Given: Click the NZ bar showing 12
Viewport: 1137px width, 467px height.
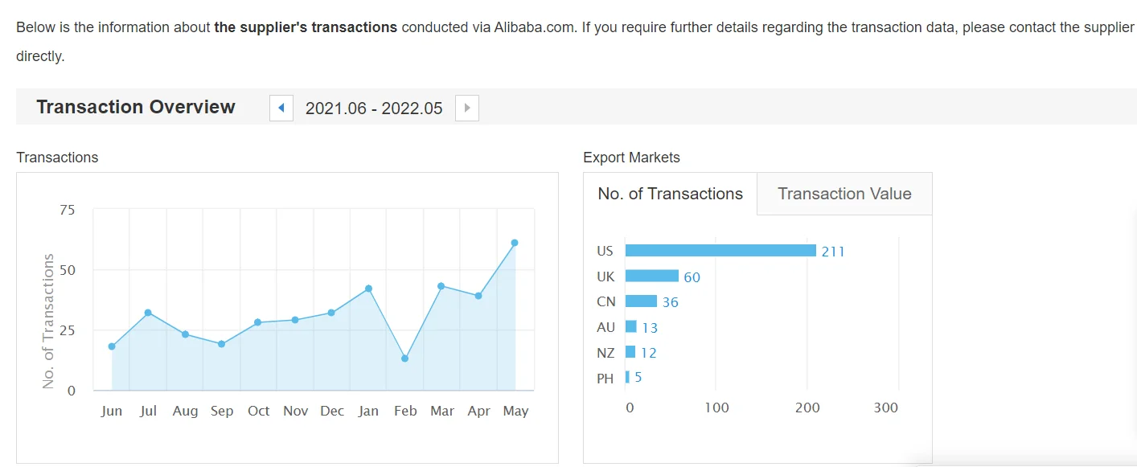Looking at the screenshot, I should (x=630, y=352).
